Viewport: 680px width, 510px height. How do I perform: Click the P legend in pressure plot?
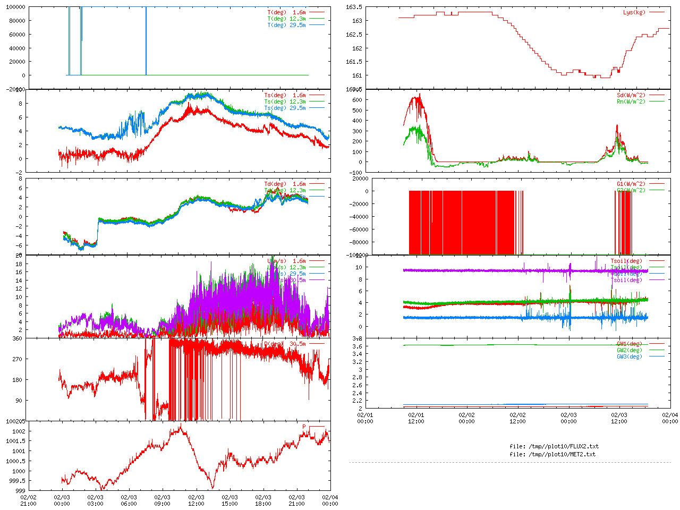coord(304,427)
